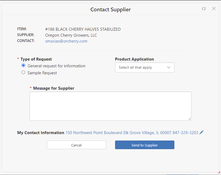Screen dimensions: 221x175
Task: Click the dialog's bottom-right corner resize handle
Action: coord(219,172)
